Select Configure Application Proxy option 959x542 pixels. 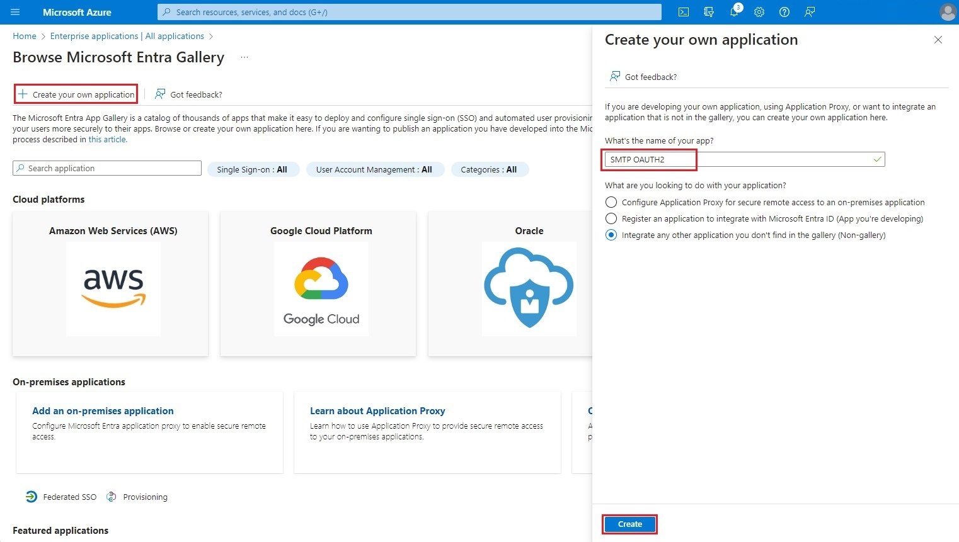611,202
